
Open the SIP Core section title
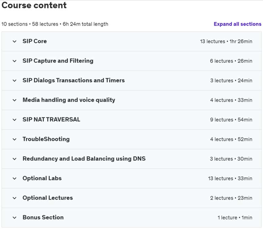point(35,41)
